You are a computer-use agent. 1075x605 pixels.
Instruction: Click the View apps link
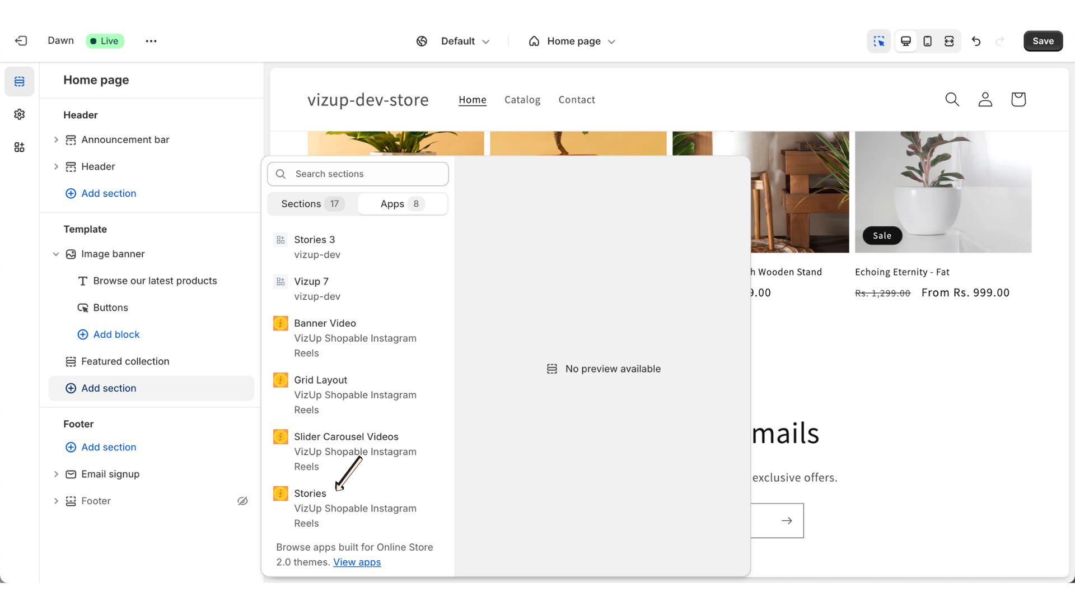(x=357, y=562)
